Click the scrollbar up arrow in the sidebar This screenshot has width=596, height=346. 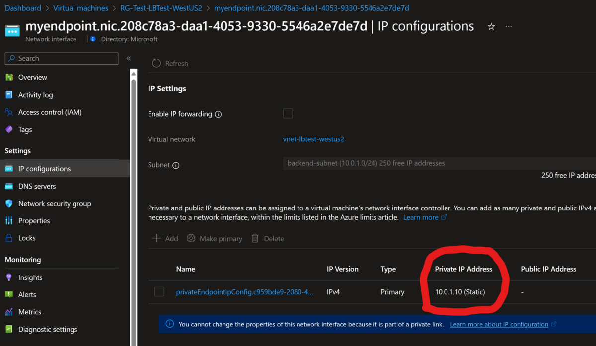point(133,73)
